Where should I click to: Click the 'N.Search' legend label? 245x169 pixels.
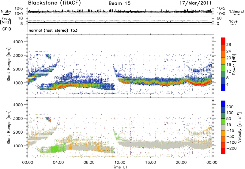(236, 11)
